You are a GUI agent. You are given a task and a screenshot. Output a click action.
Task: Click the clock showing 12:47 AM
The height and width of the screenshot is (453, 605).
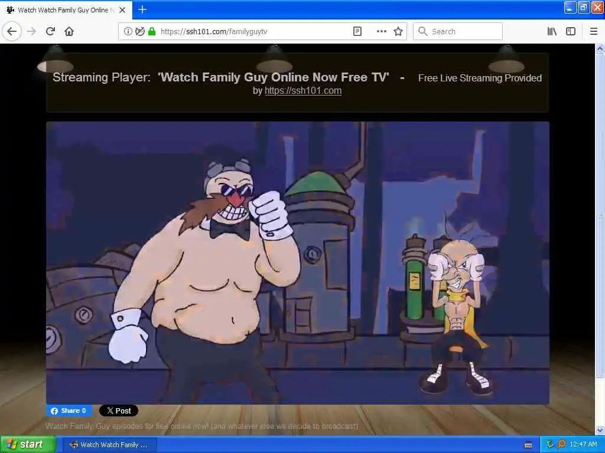click(x=583, y=445)
